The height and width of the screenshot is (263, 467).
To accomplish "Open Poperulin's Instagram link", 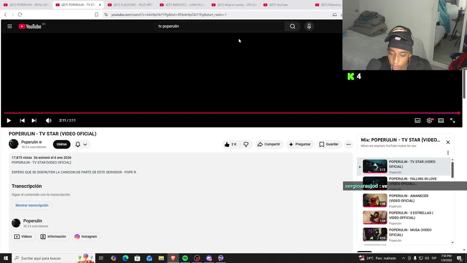I will 86,237.
